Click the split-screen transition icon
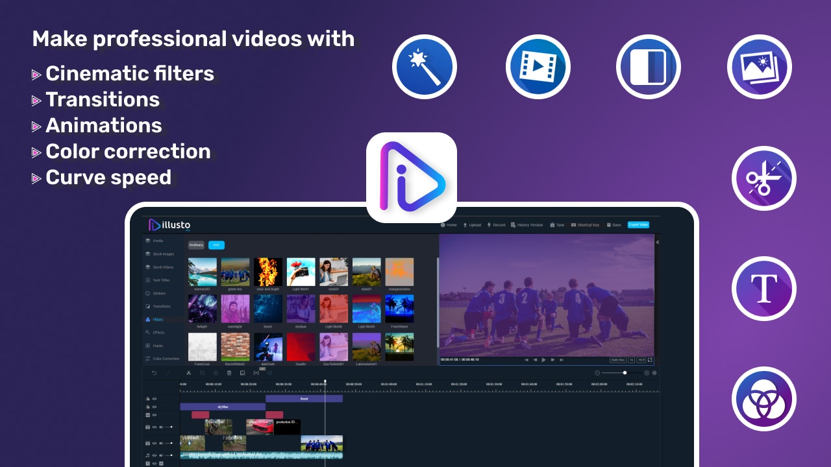Viewport: 831px width, 467px height. tap(648, 67)
